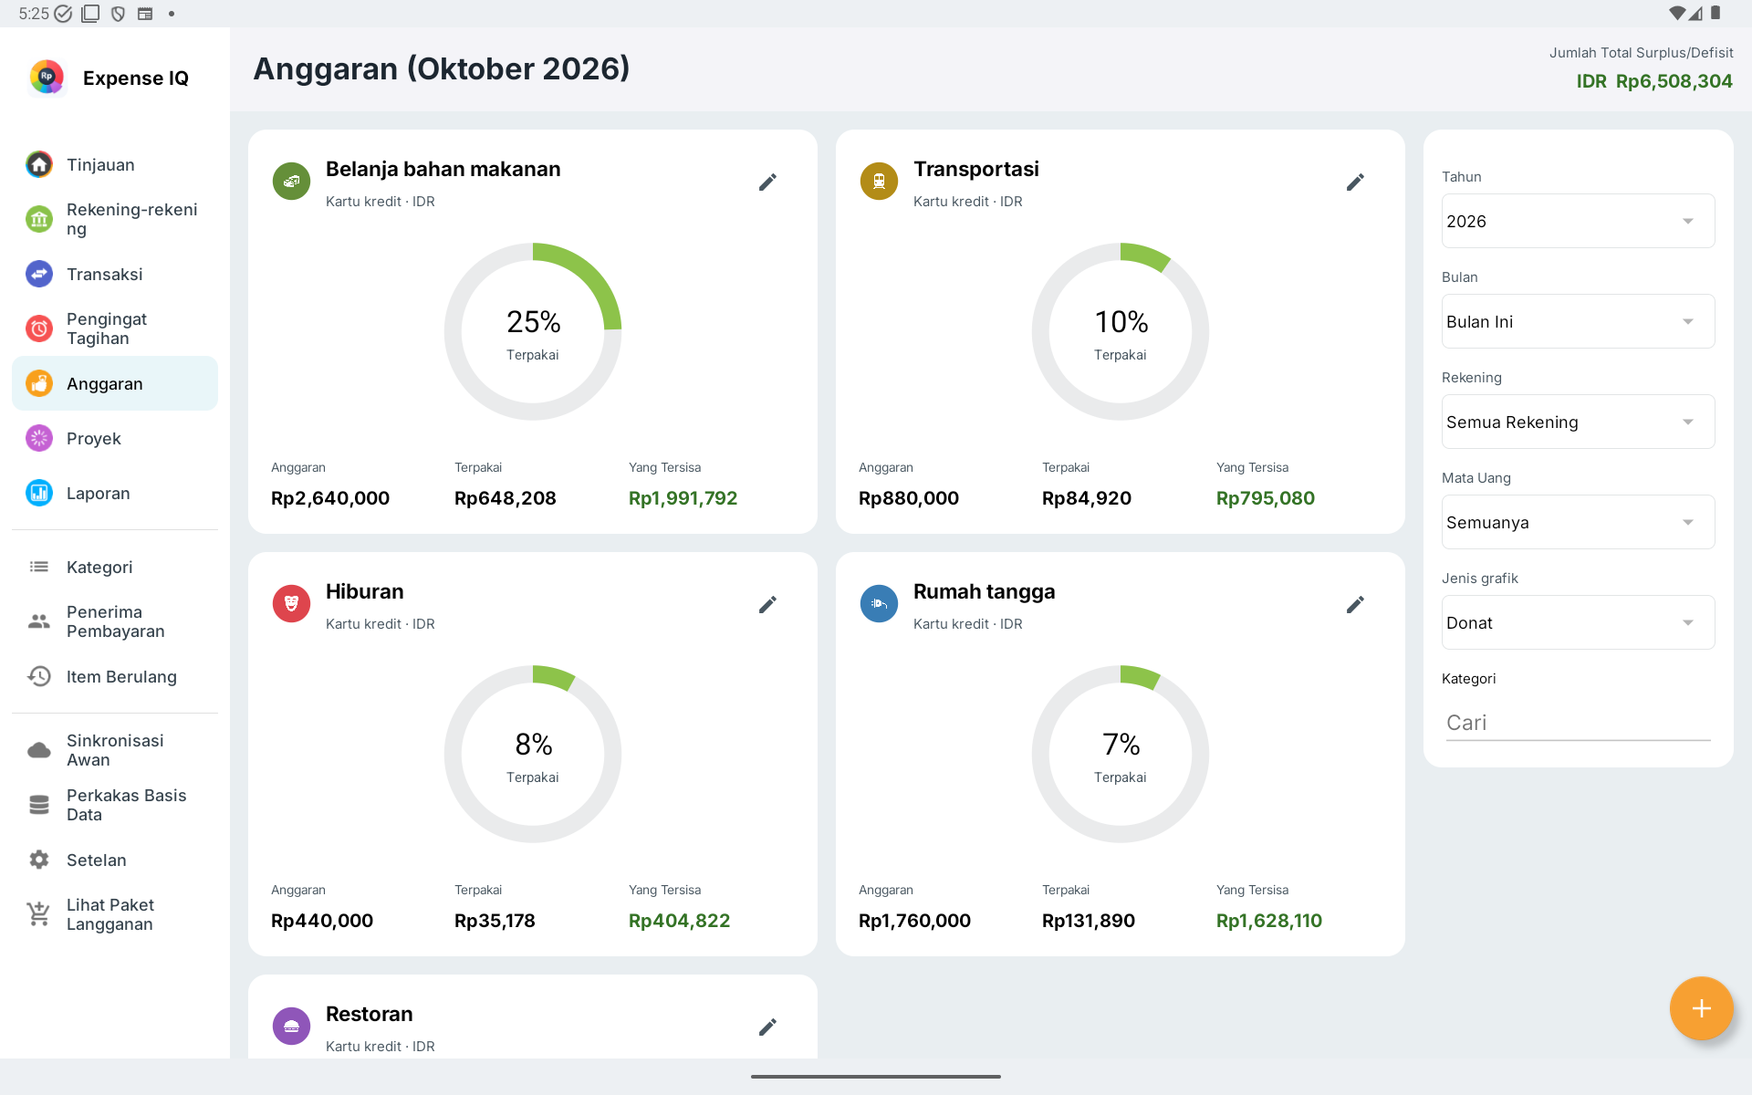Click the Rp1,760,000 Anggaran value
This screenshot has width=1752, height=1095.
click(914, 921)
